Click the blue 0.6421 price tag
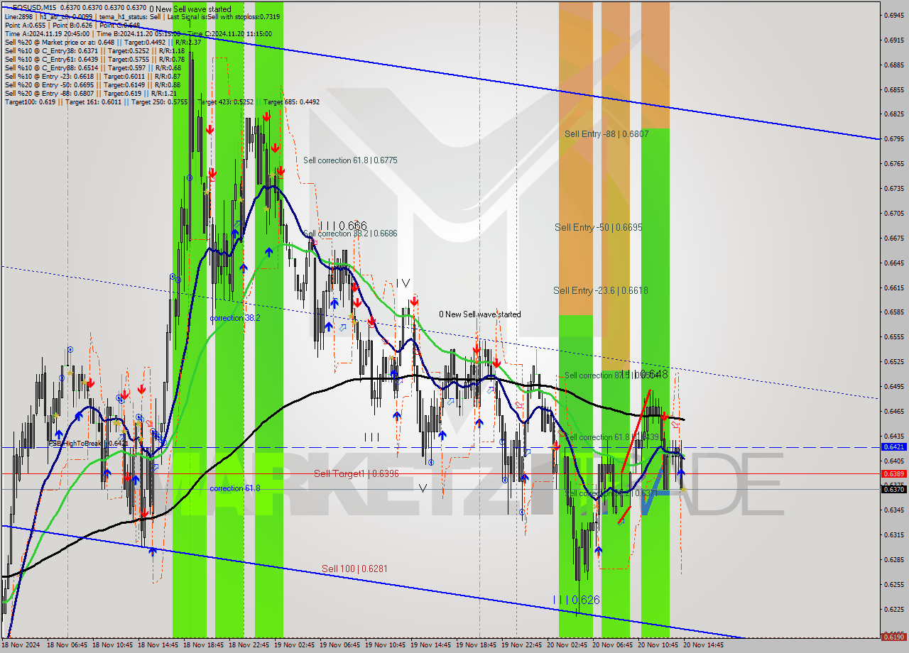909x653 pixels. pos(893,447)
